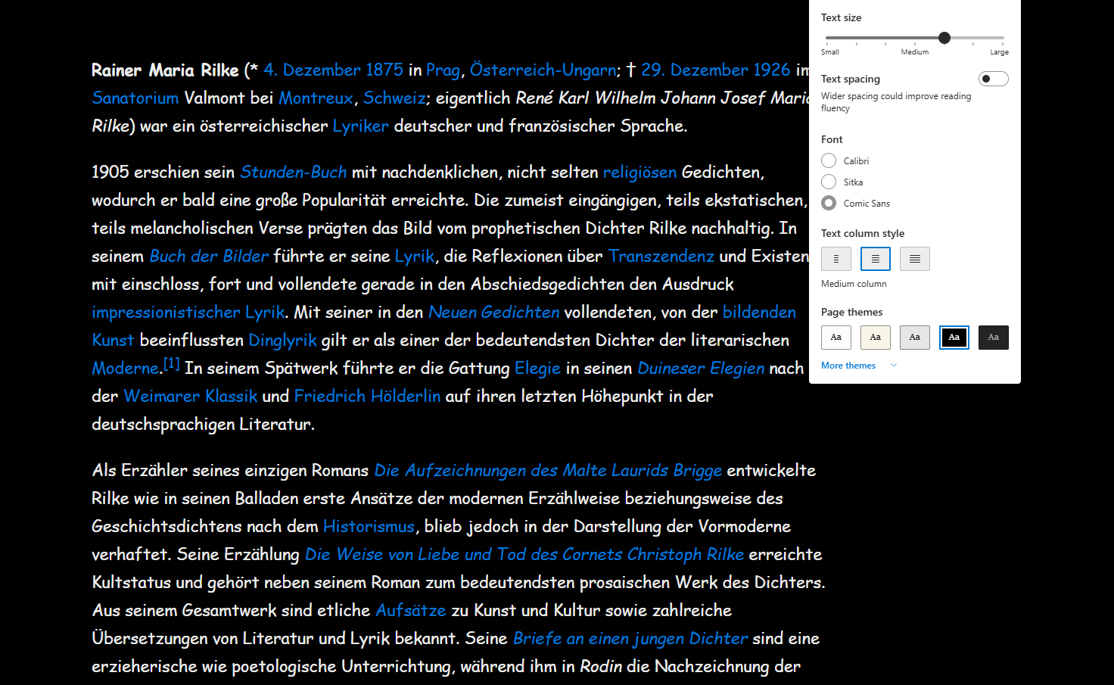This screenshot has width=1114, height=685.
Task: Apply the white page theme
Action: 835,337
